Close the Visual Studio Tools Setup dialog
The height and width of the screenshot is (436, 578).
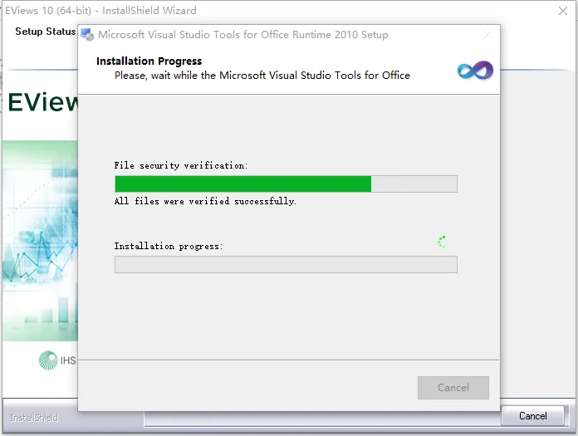coord(487,35)
